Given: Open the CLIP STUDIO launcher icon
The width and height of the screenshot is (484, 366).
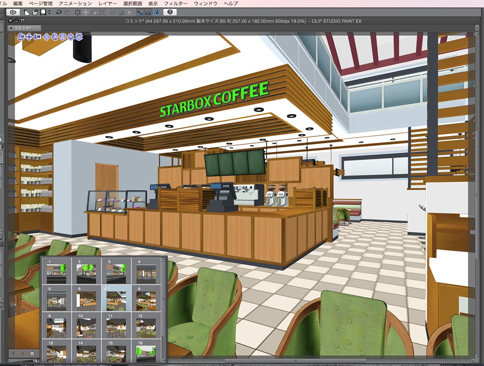Looking at the screenshot, I should tap(13, 13).
